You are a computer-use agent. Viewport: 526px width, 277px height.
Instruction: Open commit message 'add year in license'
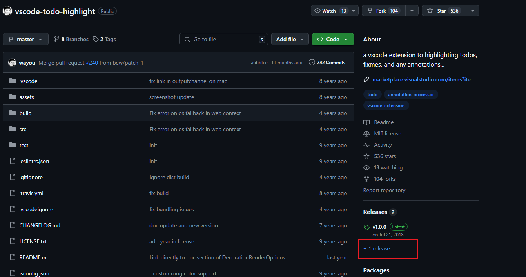coord(172,241)
